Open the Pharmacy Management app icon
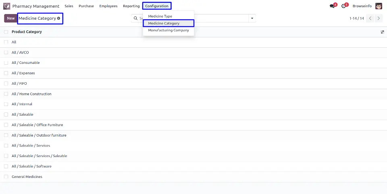Screen dimensions: 387x194 click(x=7, y=6)
